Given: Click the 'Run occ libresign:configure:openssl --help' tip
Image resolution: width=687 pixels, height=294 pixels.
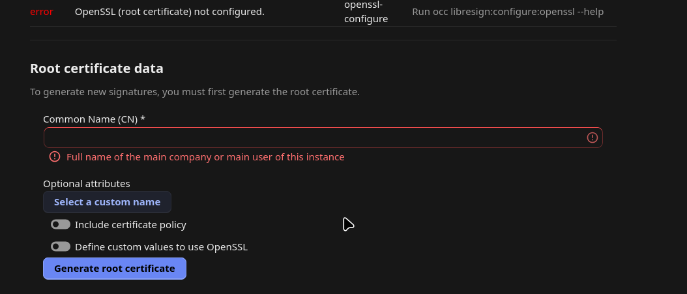Looking at the screenshot, I should 508,12.
